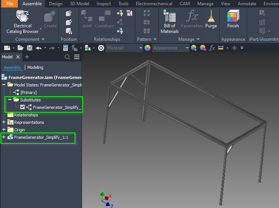Viewport: 279px width, 208px height.
Task: Expand the Origin node
Action: coord(4,129)
